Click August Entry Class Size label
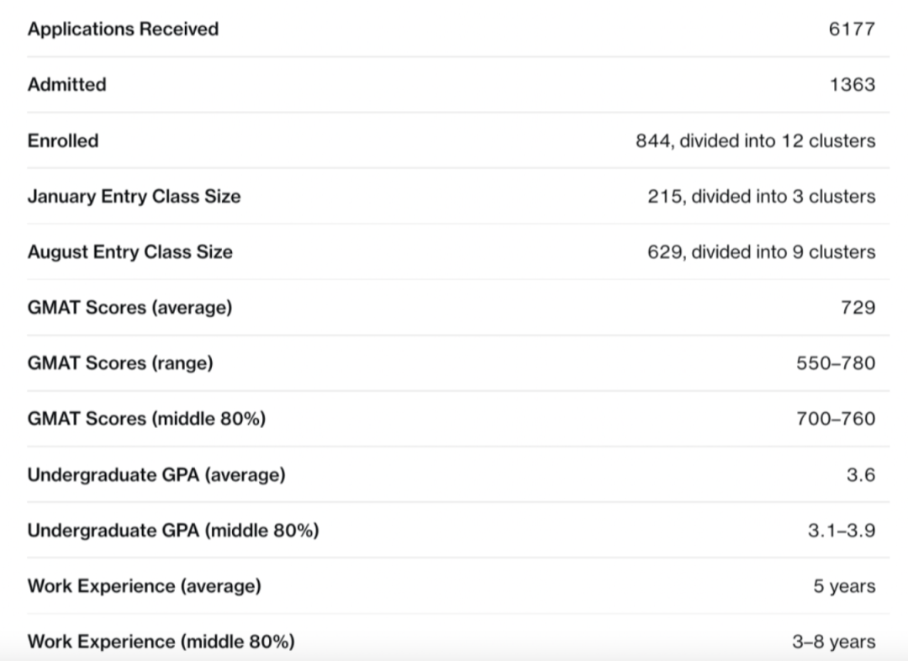 [129, 251]
